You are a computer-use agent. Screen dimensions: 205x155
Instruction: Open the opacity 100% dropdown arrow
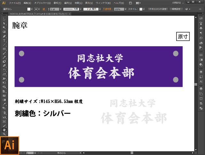[126, 9]
